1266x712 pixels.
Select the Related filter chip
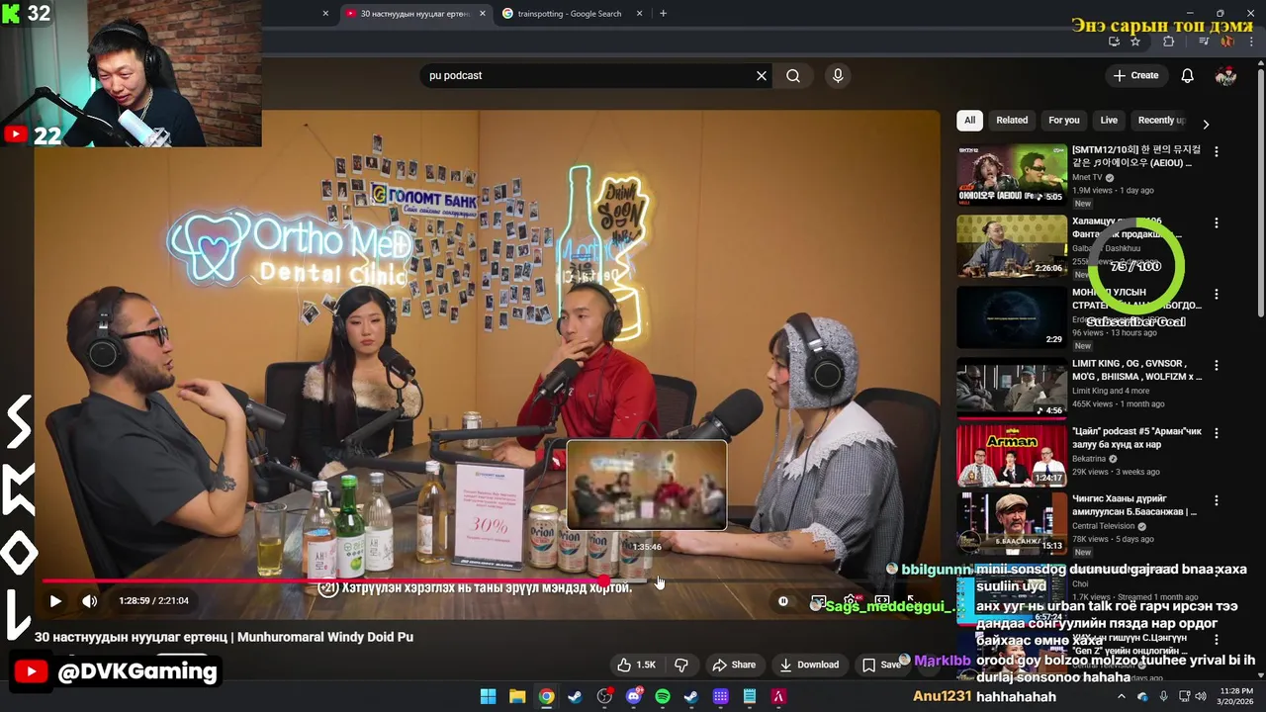[x=1012, y=120]
